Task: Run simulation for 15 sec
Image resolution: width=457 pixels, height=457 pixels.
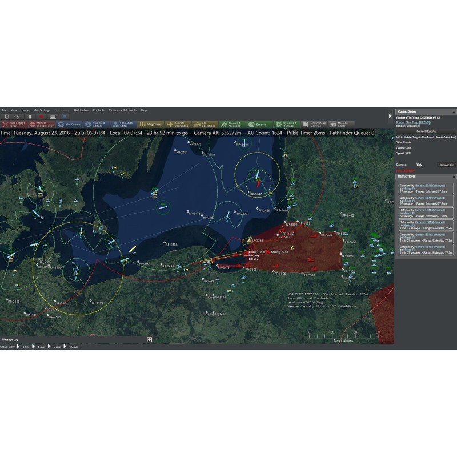Action: pos(23,346)
